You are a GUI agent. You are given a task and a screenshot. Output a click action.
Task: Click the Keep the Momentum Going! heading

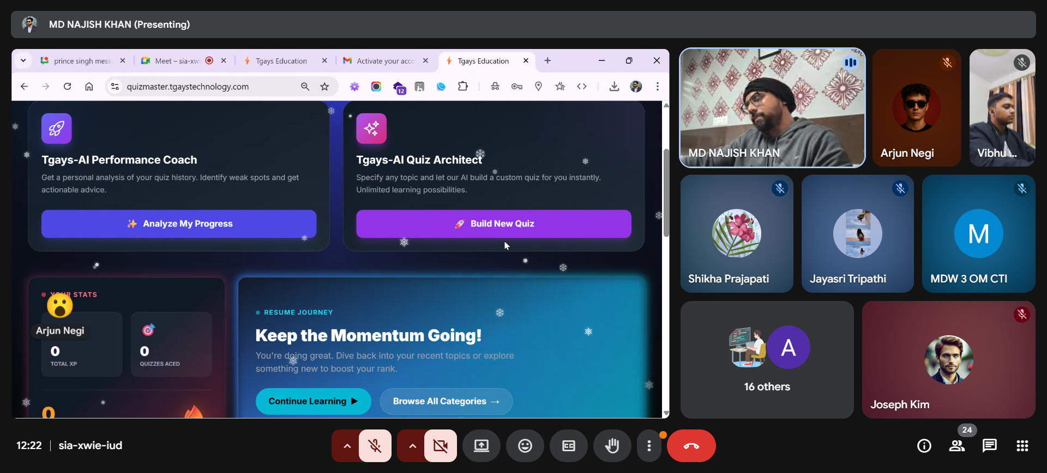[x=369, y=335]
